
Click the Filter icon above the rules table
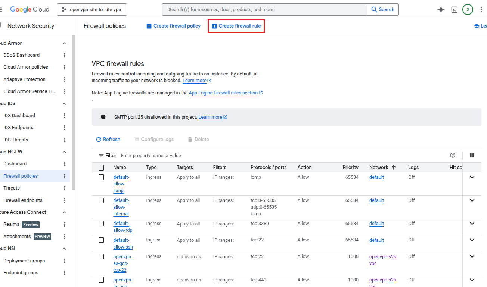(101, 155)
